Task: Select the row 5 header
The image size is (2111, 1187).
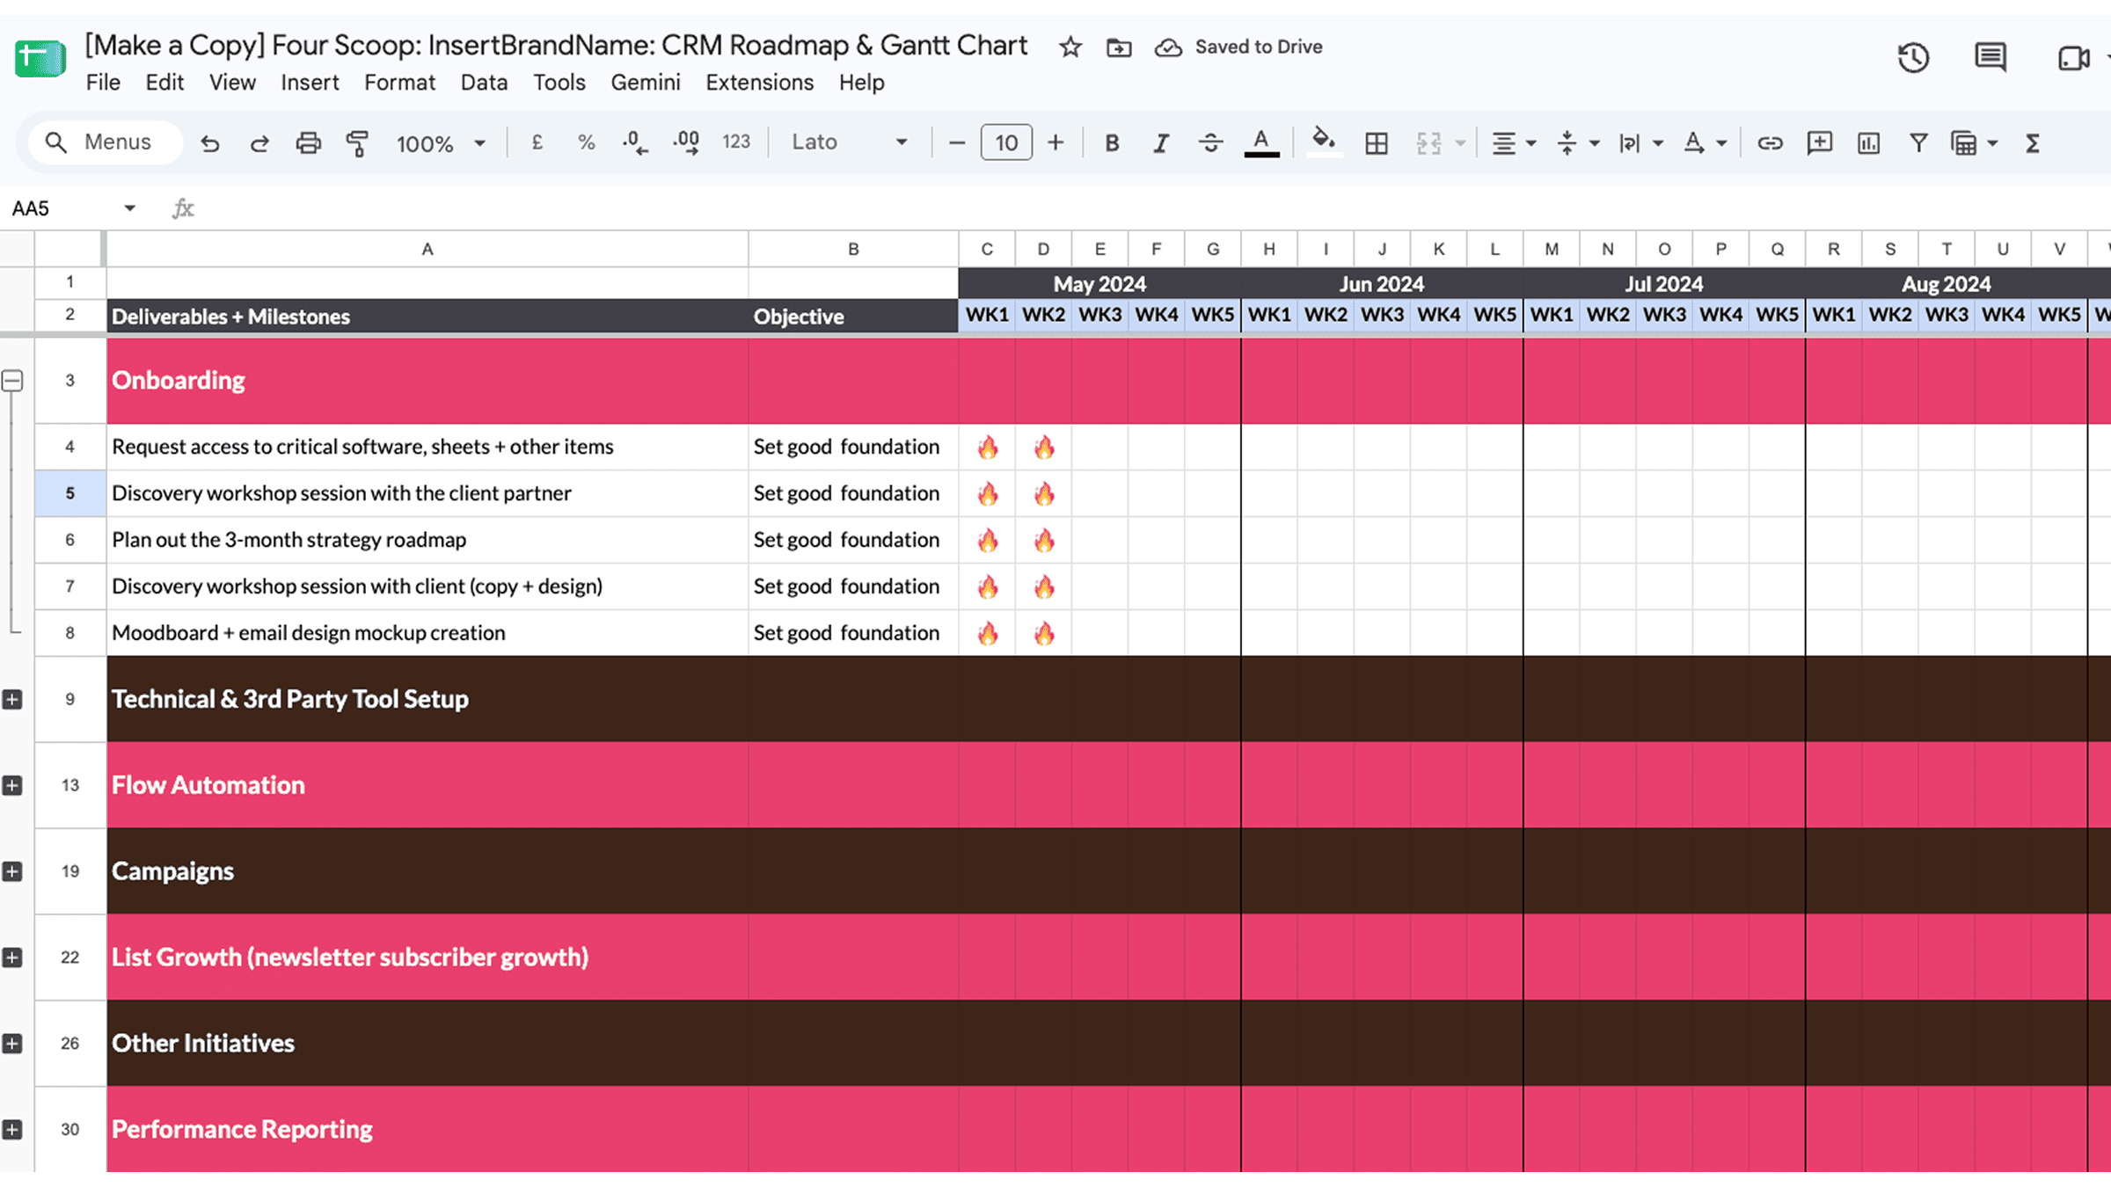Action: pyautogui.click(x=70, y=493)
